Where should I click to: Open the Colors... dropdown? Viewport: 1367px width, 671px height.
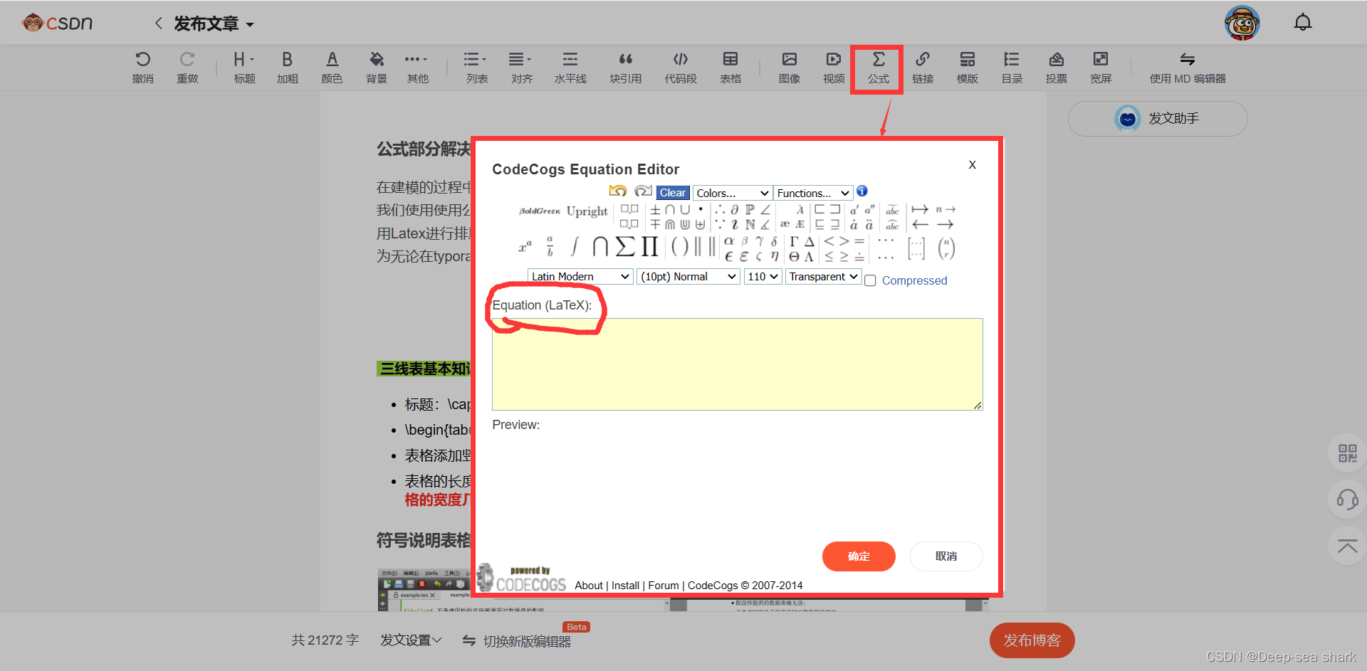(733, 193)
